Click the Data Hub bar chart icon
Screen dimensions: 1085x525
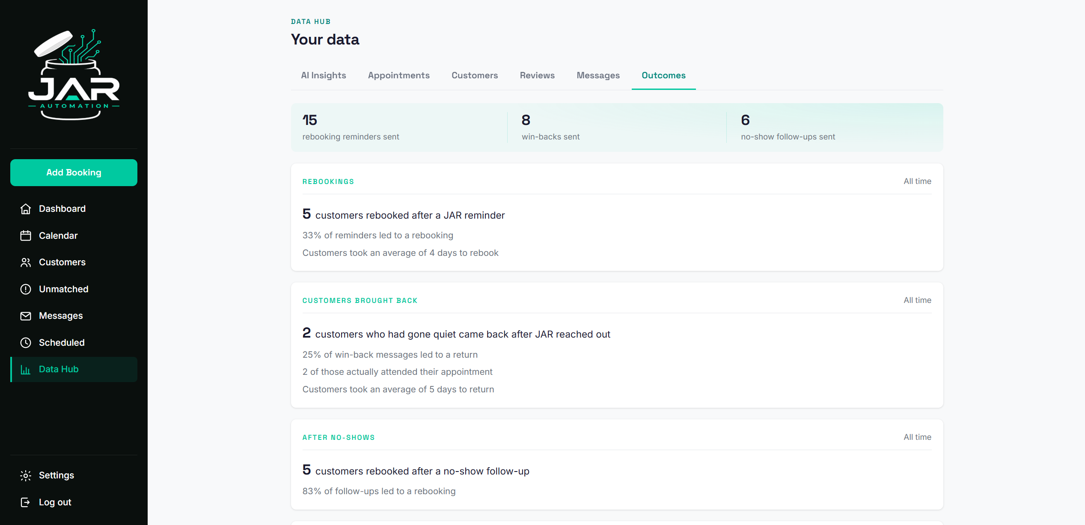point(26,370)
